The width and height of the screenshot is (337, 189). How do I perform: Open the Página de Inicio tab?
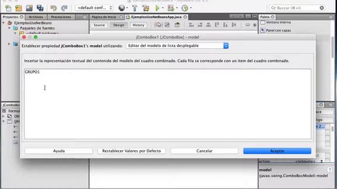pyautogui.click(x=104, y=17)
